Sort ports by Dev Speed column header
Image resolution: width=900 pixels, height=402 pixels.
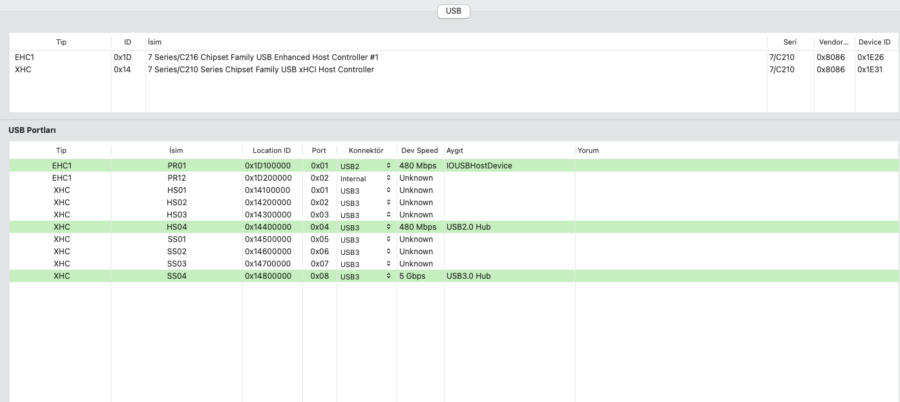tap(419, 150)
